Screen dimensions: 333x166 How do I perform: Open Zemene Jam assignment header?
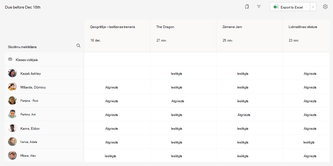click(249, 35)
